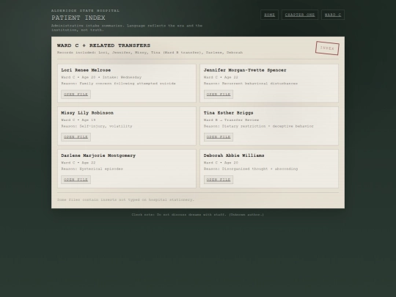Open the Ward C nav link
The image size is (396, 297).
[333, 15]
